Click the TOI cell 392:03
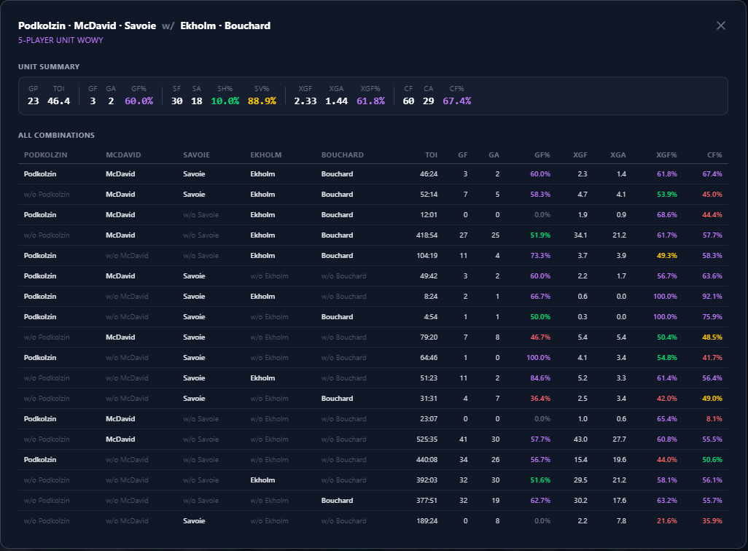 (x=427, y=480)
